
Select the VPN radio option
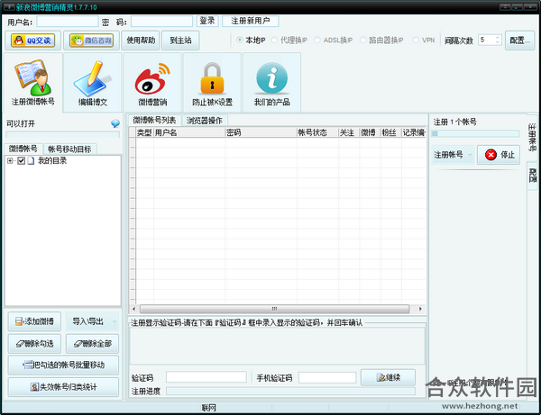click(424, 40)
